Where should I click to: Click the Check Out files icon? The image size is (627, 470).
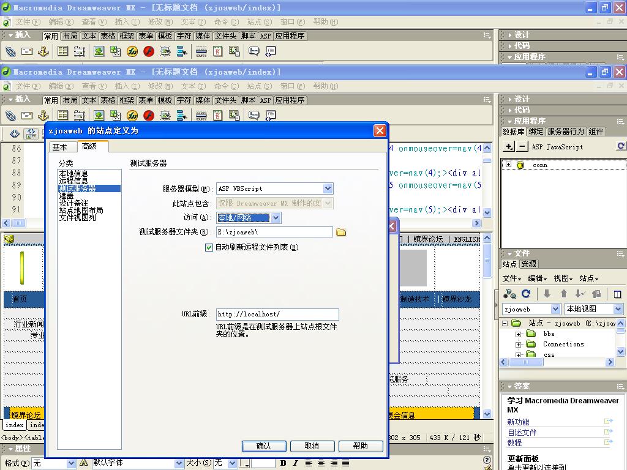[x=580, y=294]
